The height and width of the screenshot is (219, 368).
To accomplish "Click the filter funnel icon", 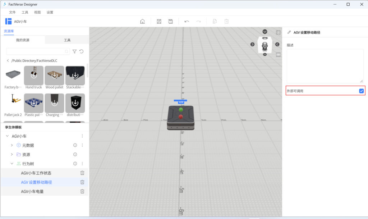I will [74, 51].
